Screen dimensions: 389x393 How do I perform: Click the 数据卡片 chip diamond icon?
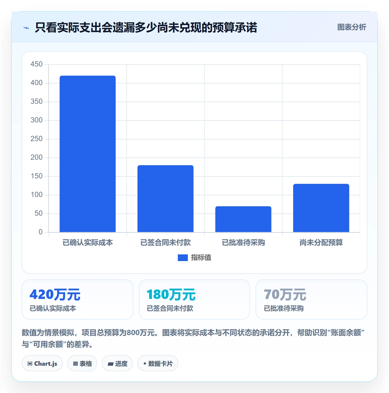pos(145,363)
